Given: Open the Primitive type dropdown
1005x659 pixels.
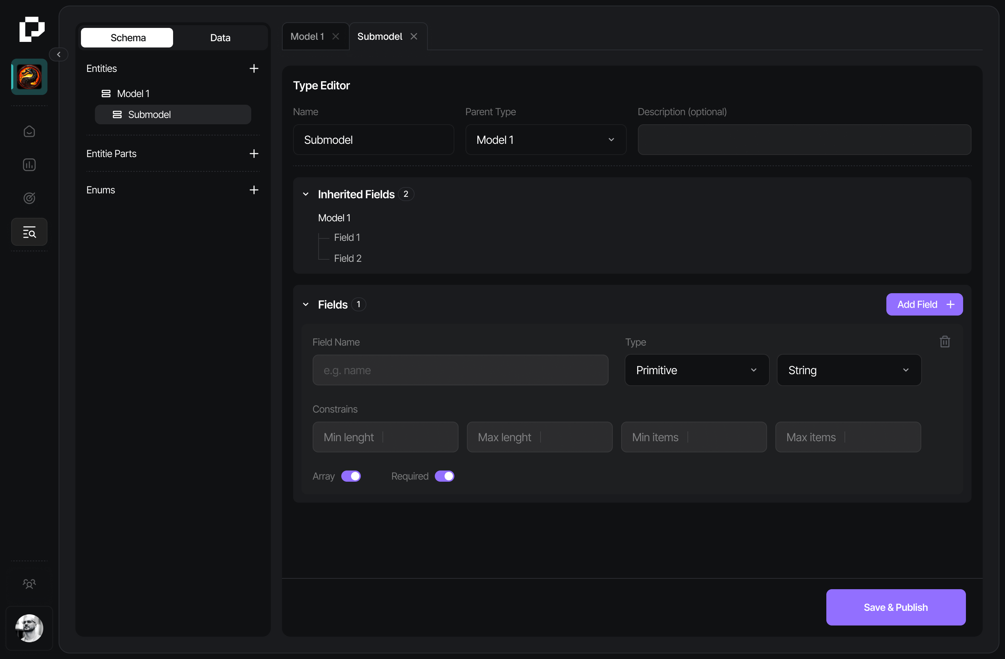Looking at the screenshot, I should pyautogui.click(x=696, y=370).
